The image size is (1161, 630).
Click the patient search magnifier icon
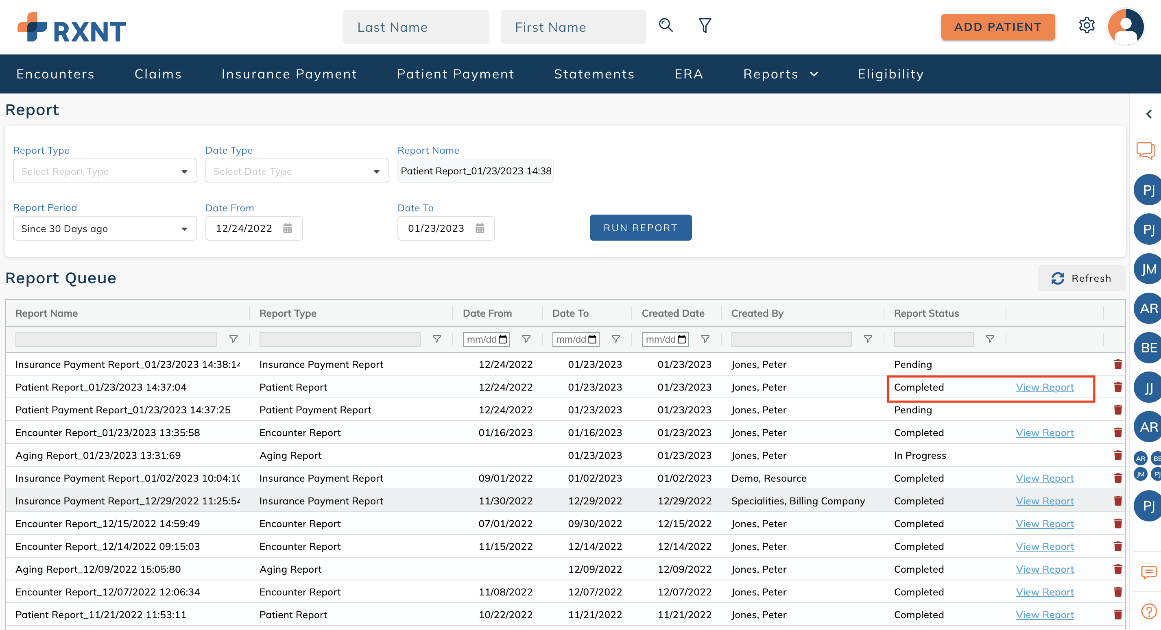[666, 25]
